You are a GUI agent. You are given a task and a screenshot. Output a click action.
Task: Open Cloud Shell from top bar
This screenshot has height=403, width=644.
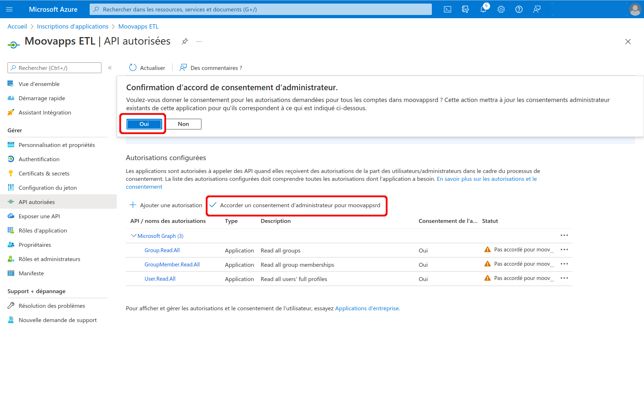447,9
